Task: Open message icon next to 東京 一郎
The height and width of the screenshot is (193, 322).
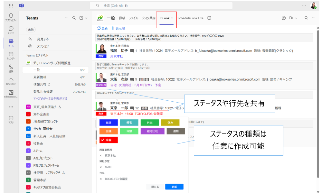Action: click(132, 108)
